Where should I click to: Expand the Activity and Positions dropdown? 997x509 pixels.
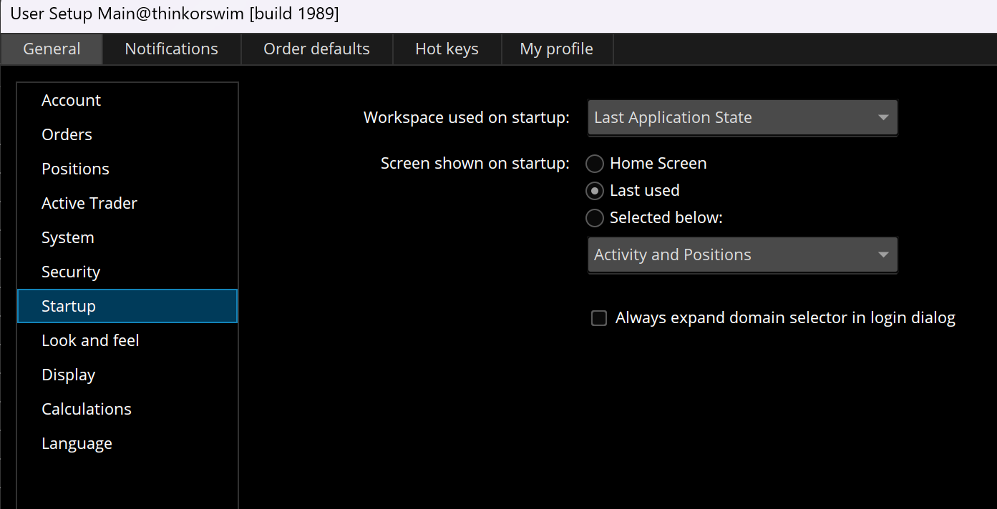tap(741, 255)
